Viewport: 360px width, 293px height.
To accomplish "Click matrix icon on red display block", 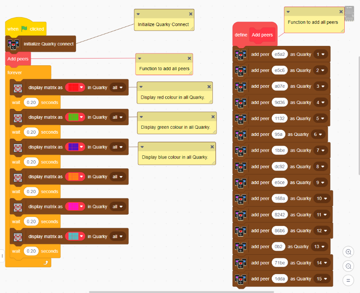I will pos(18,88).
